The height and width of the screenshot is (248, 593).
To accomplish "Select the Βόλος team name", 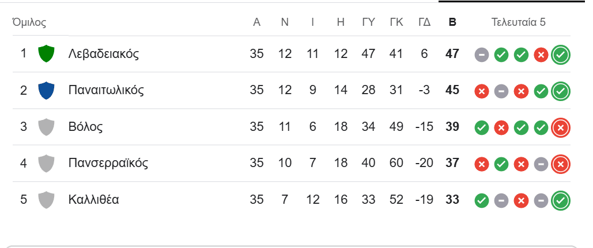I will pos(85,127).
